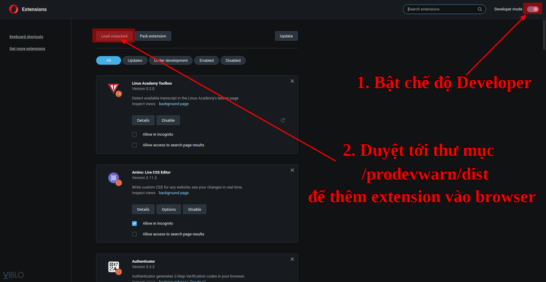Click the Developer mode label
The image size is (546, 282).
click(x=508, y=9)
